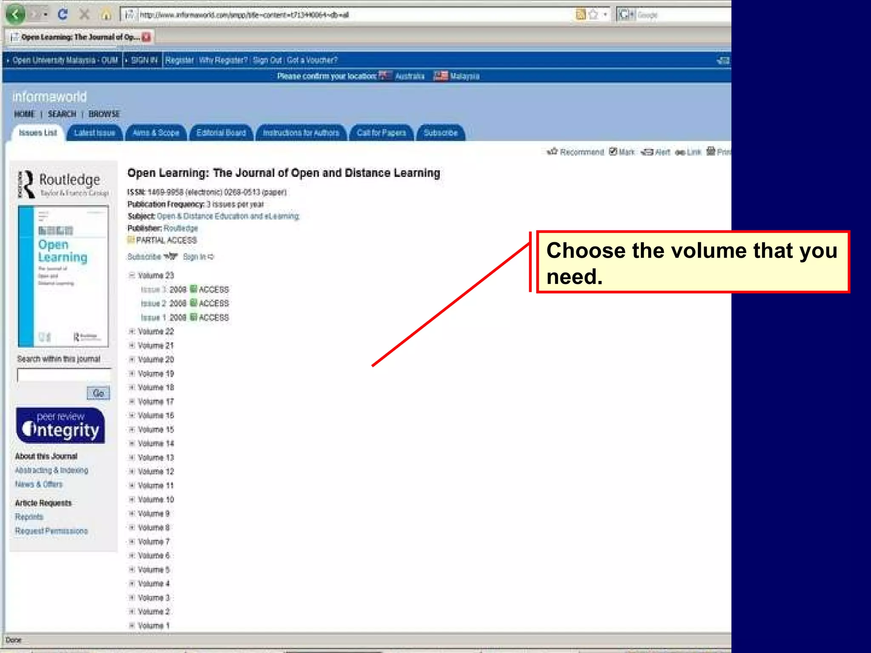Expand the Volume 17 tree node

click(132, 401)
